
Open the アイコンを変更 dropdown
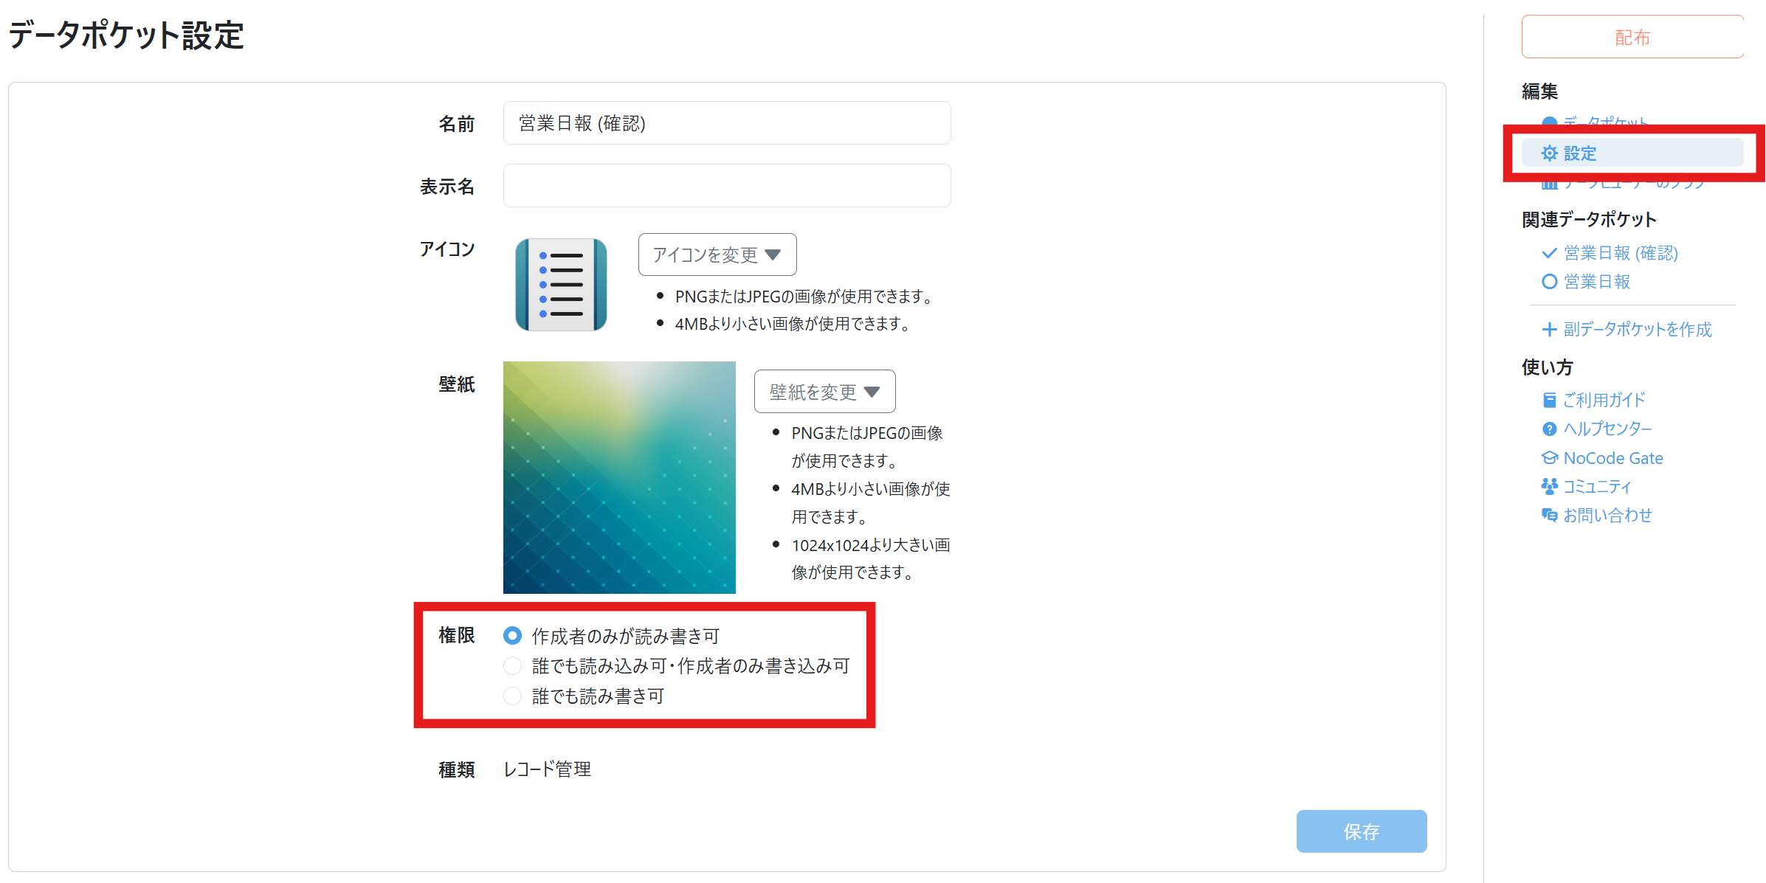click(x=717, y=254)
